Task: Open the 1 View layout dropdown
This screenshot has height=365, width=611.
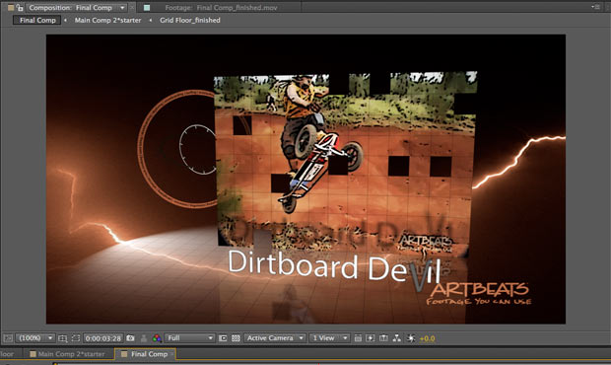Action: click(329, 338)
